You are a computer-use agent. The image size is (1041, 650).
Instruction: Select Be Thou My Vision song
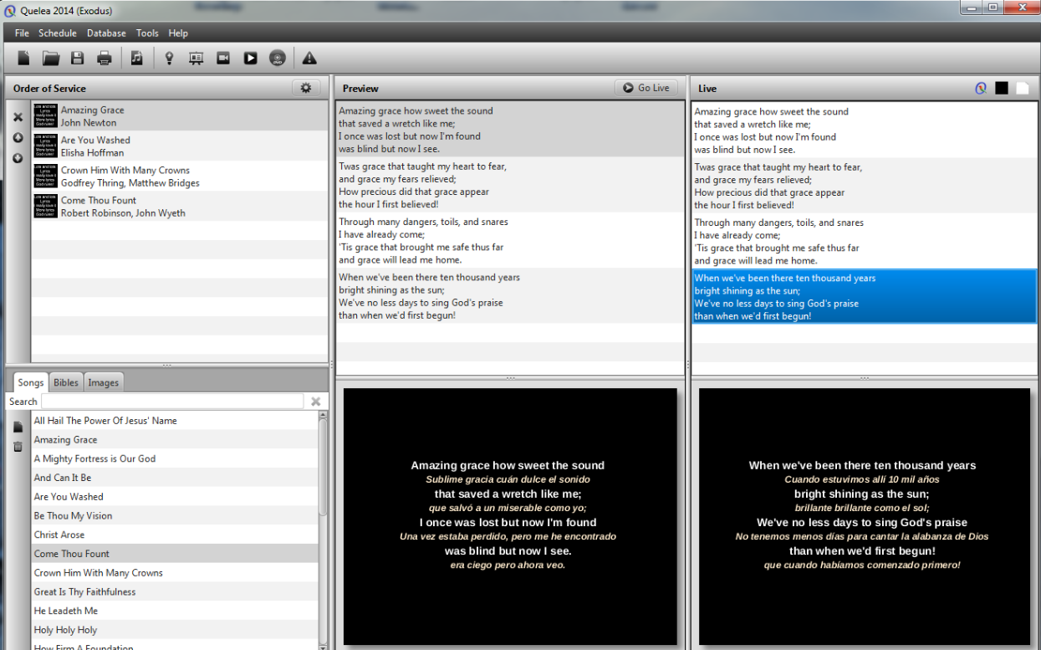[175, 516]
